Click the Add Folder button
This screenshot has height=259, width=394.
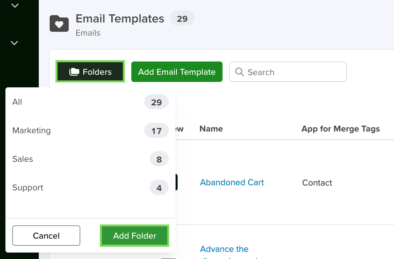[134, 236]
